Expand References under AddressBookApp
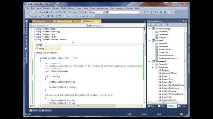Image resolution: width=213 pixels, height=119 pixels. [x=152, y=35]
